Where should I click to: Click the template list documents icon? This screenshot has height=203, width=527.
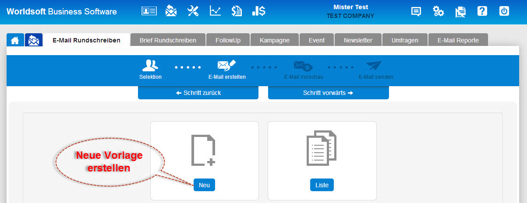[321, 148]
